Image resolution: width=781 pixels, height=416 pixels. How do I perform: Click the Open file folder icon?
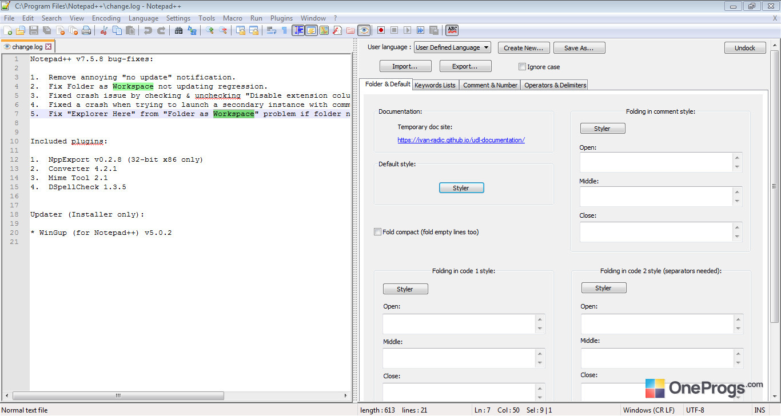(x=21, y=30)
